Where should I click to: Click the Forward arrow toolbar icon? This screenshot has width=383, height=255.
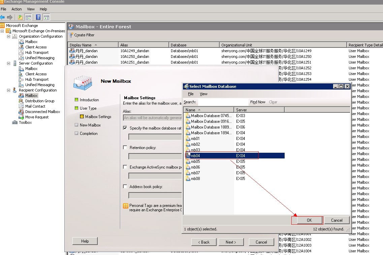[x=10, y=17]
